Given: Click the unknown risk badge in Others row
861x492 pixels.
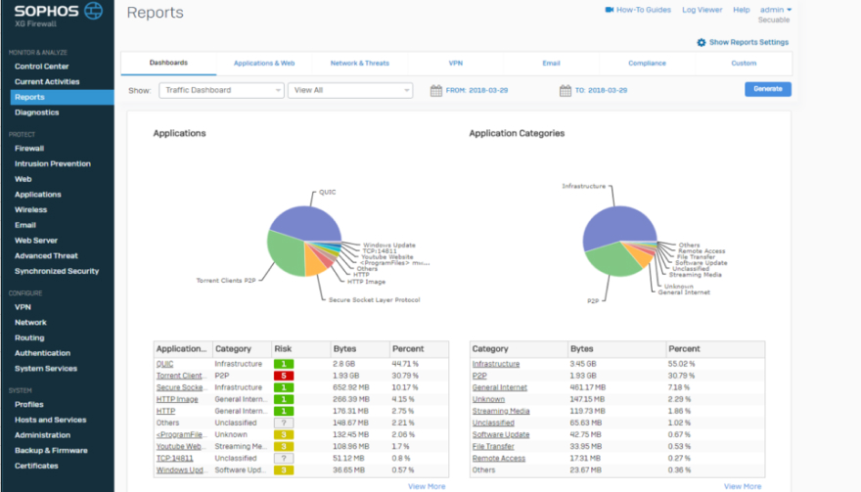Looking at the screenshot, I should (x=283, y=423).
